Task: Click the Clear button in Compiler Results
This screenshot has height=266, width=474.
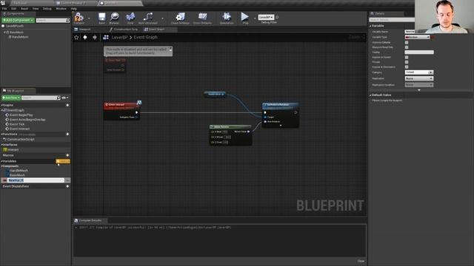Action: click(x=361, y=261)
